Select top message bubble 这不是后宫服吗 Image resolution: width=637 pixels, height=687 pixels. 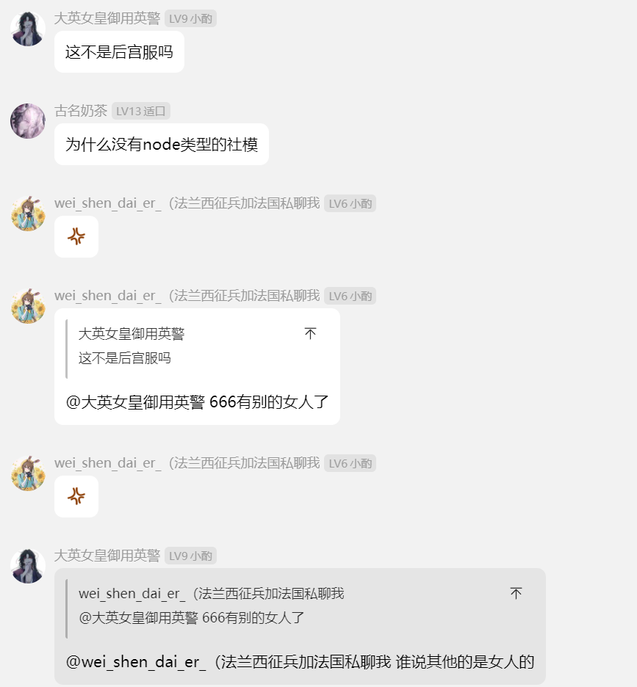click(x=119, y=51)
